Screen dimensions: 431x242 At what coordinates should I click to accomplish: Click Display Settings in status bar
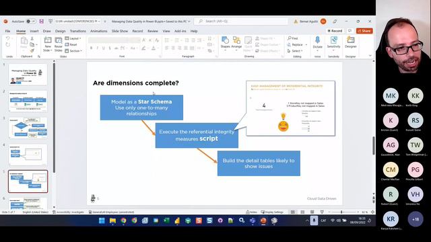(272, 212)
